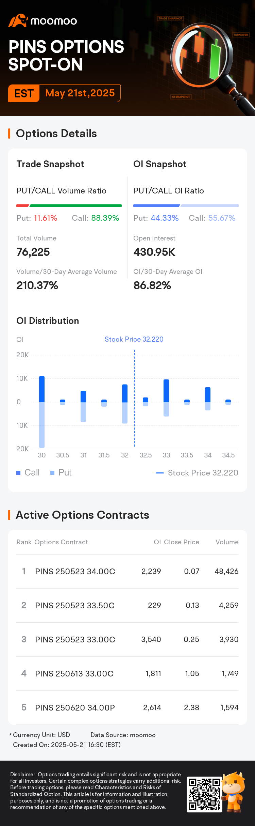Click the Volume column header

pos(227,542)
